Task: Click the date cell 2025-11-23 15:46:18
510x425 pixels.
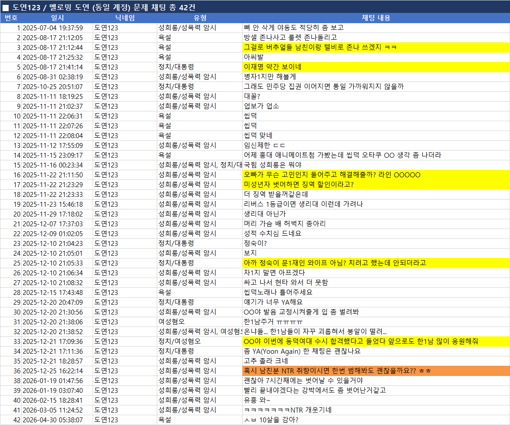Action: 57,204
